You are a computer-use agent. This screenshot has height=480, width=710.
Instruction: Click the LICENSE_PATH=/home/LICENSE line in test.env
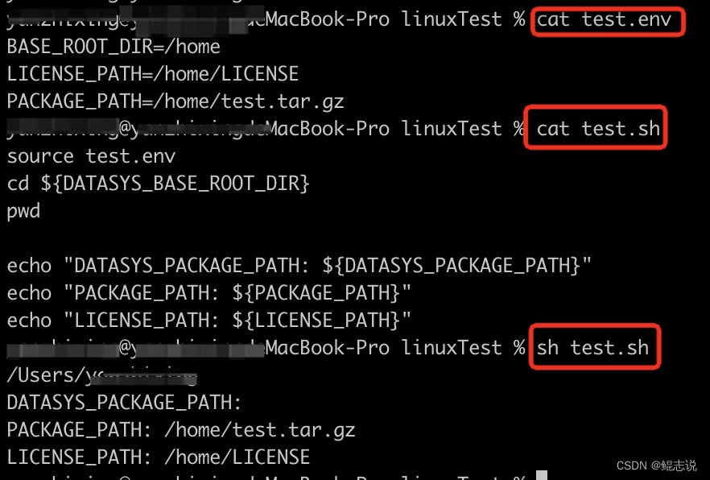pos(153,74)
